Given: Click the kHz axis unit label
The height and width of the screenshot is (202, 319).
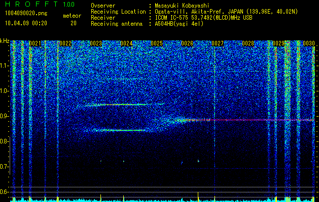Looking at the screenshot, I should point(5,41).
